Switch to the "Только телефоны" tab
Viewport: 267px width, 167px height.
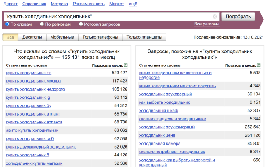[100, 37]
